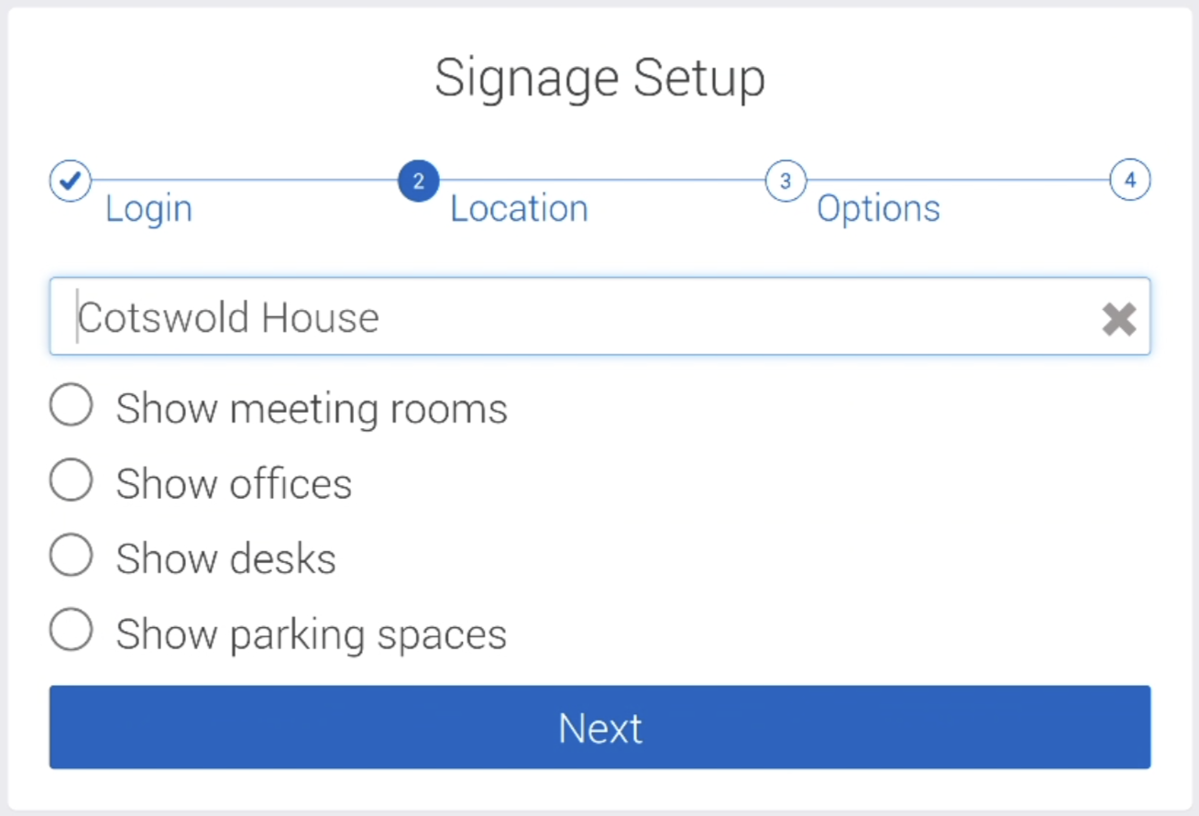The height and width of the screenshot is (816, 1199).
Task: Click the Location step label
Action: 519,209
